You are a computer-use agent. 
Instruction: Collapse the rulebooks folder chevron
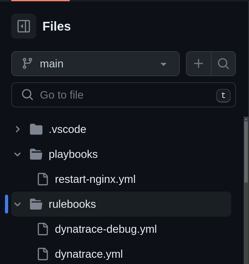[x=17, y=204]
